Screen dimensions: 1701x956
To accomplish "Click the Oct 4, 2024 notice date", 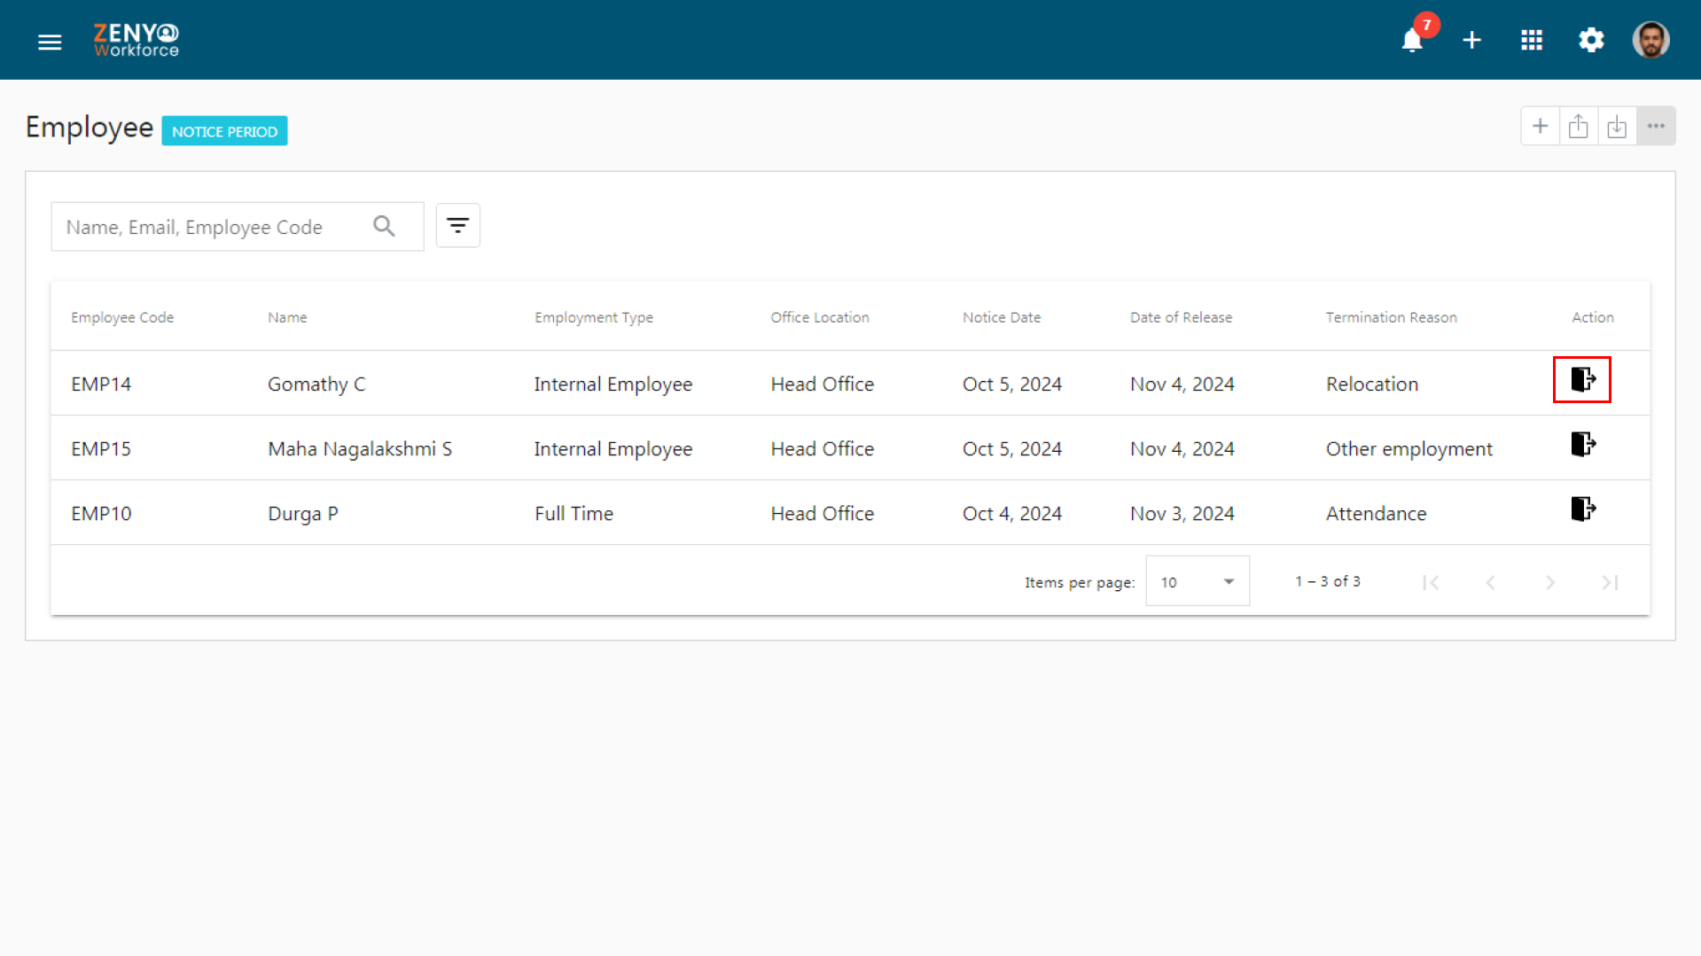I will coord(1011,513).
